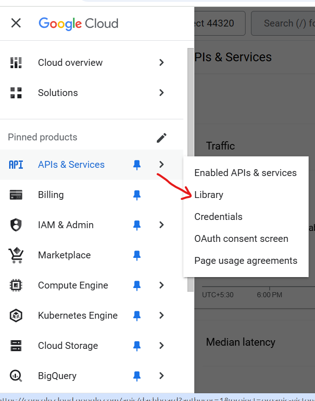The height and width of the screenshot is (401, 315).
Task: Select Credentials in the APIs submenu
Action: click(x=219, y=217)
